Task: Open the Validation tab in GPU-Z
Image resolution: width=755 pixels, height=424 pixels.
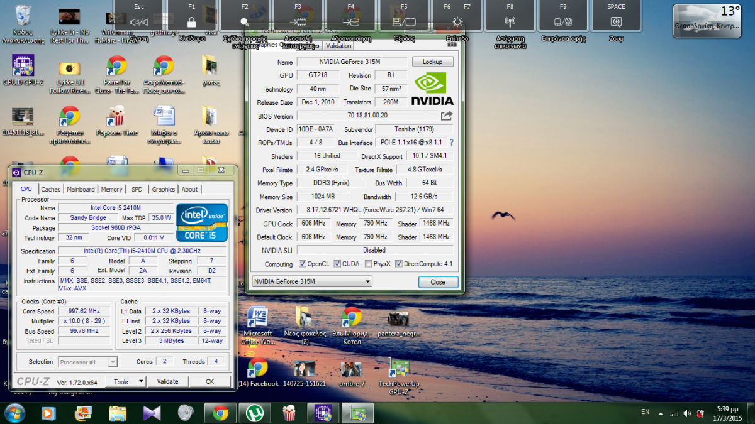Action: tap(338, 46)
